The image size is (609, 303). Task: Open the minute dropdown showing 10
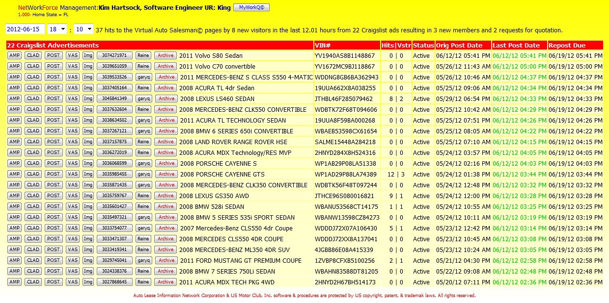click(83, 30)
